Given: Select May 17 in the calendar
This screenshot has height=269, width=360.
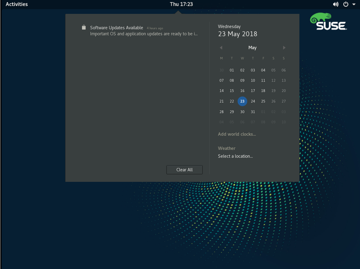Looking at the screenshot, I should (253, 91).
